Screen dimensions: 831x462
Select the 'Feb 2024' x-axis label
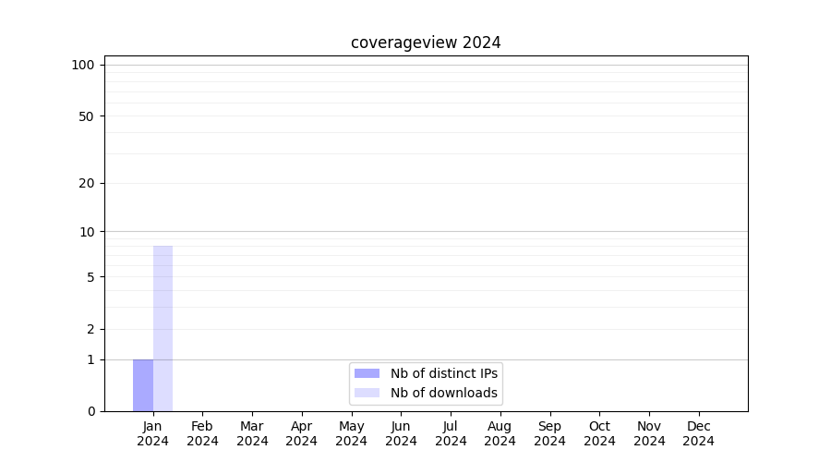[202, 433]
